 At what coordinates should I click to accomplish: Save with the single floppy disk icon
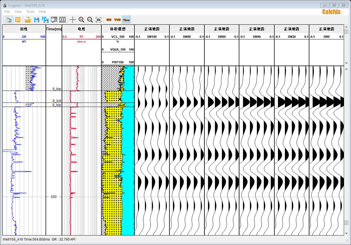point(37,20)
